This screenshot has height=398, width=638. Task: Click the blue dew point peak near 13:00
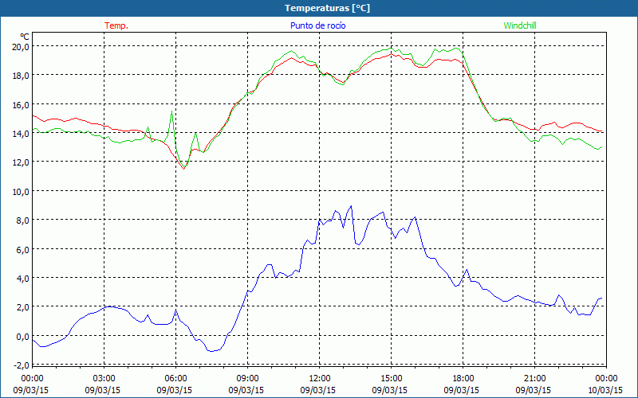(351, 206)
